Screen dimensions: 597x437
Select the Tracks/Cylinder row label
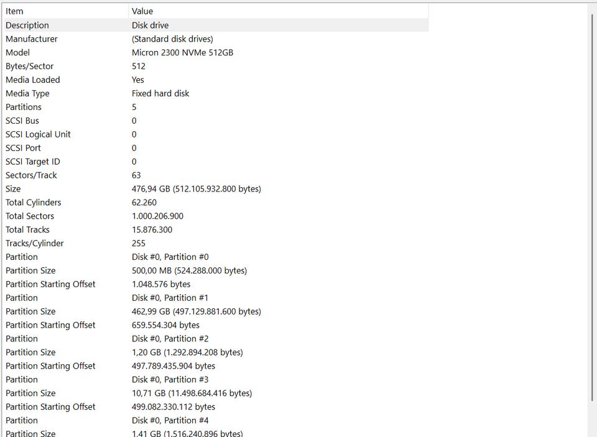35,243
